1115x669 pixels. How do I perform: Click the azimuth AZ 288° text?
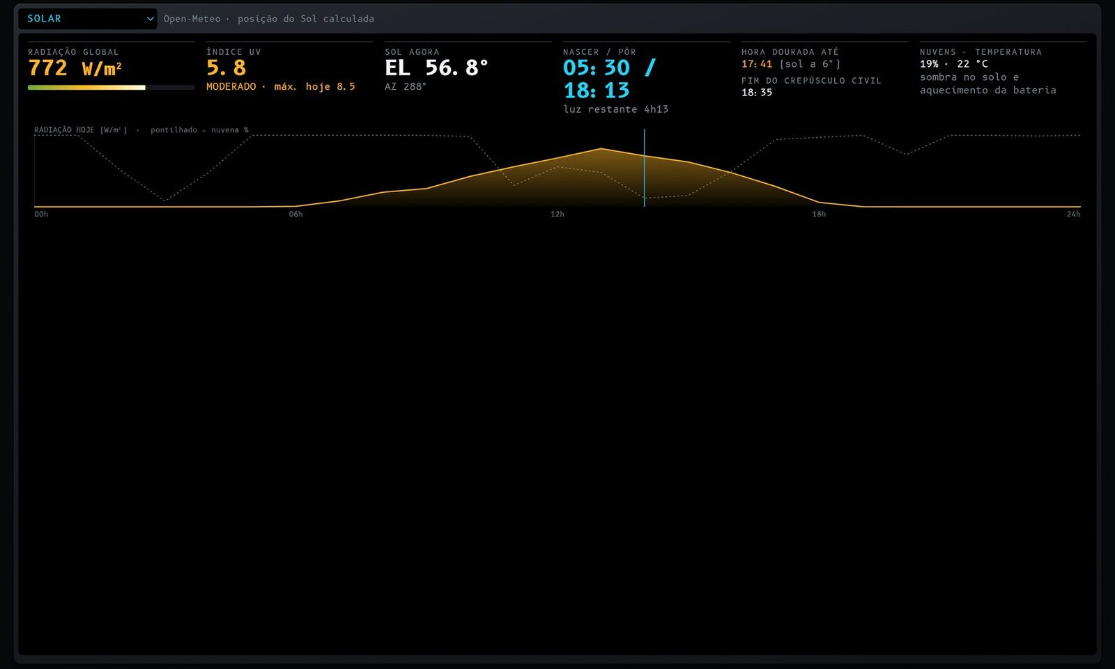406,86
